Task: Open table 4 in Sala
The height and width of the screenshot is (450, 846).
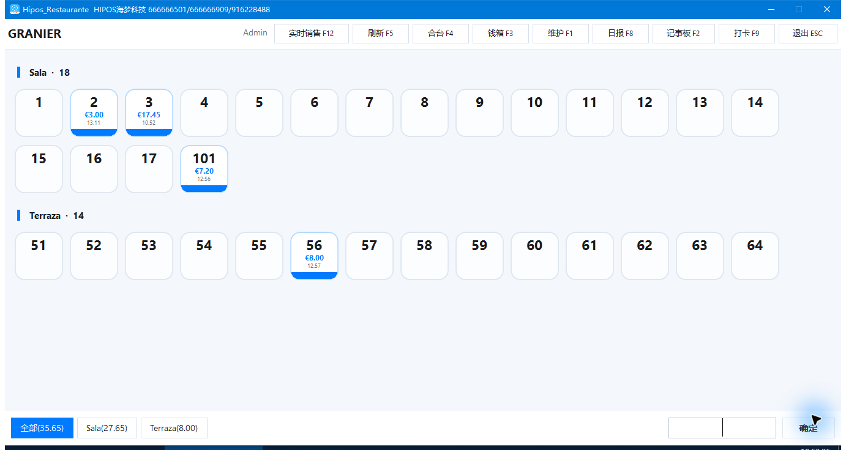Action: pos(204,112)
